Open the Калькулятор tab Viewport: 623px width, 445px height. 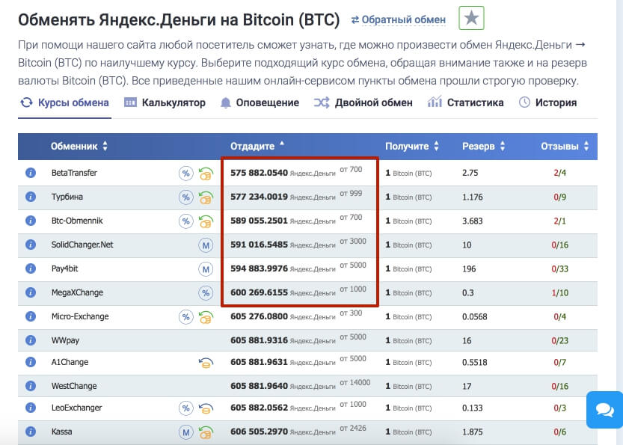coord(165,102)
